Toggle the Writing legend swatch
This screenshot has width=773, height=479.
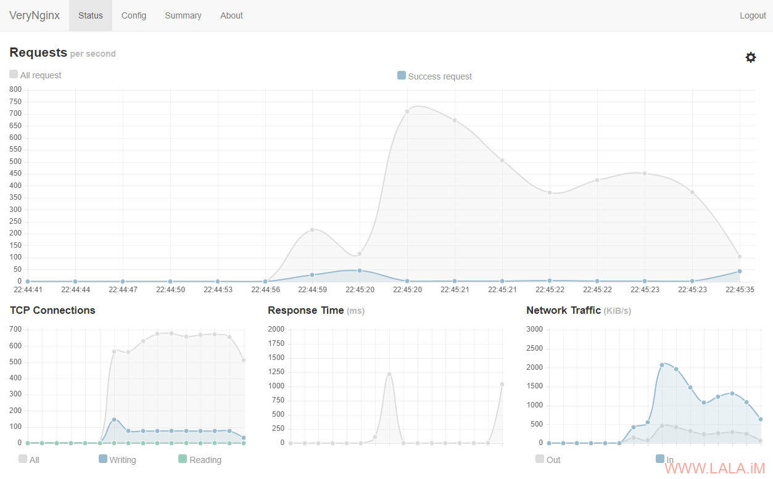103,459
